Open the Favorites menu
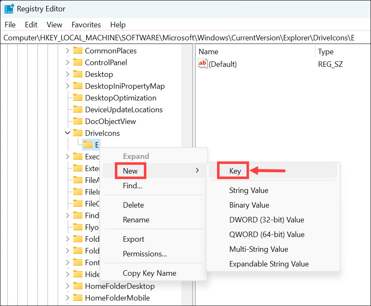The image size is (371, 306). tap(86, 25)
